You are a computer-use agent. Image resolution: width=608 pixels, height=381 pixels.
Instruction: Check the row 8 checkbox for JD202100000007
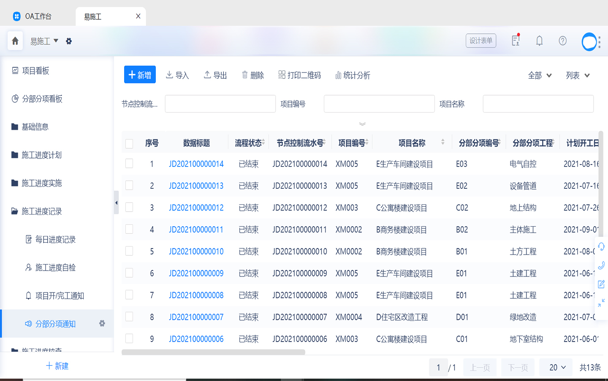pos(129,317)
